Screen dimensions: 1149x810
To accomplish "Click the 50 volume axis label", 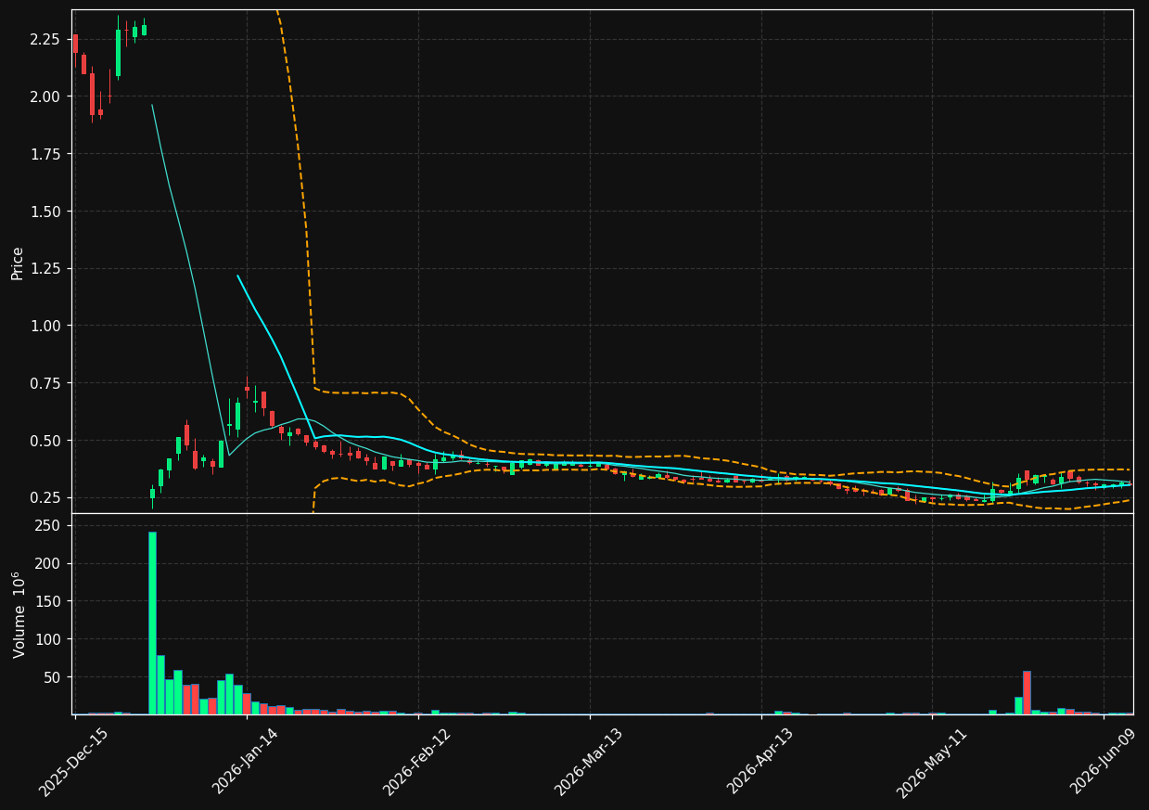I will (53, 678).
